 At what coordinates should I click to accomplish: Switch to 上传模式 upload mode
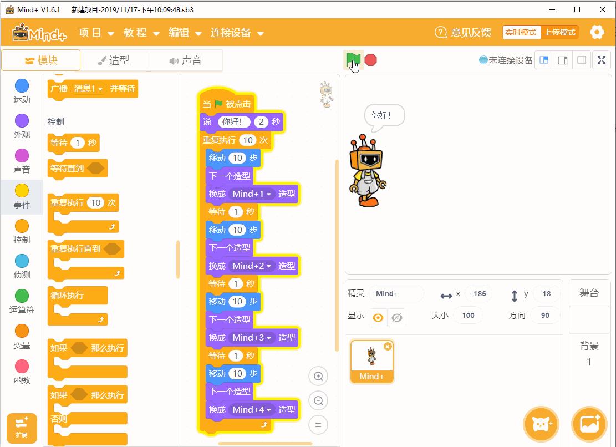pos(559,32)
